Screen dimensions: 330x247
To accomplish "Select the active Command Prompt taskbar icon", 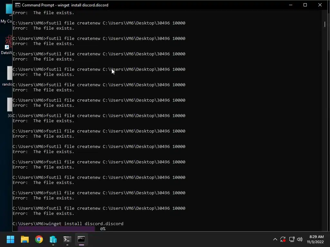I will tap(81, 239).
